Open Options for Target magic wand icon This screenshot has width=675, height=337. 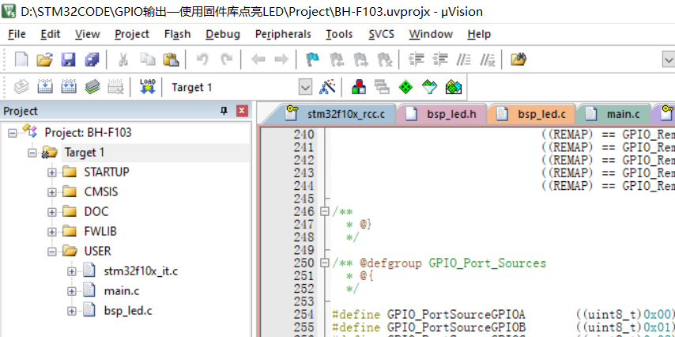pyautogui.click(x=327, y=87)
